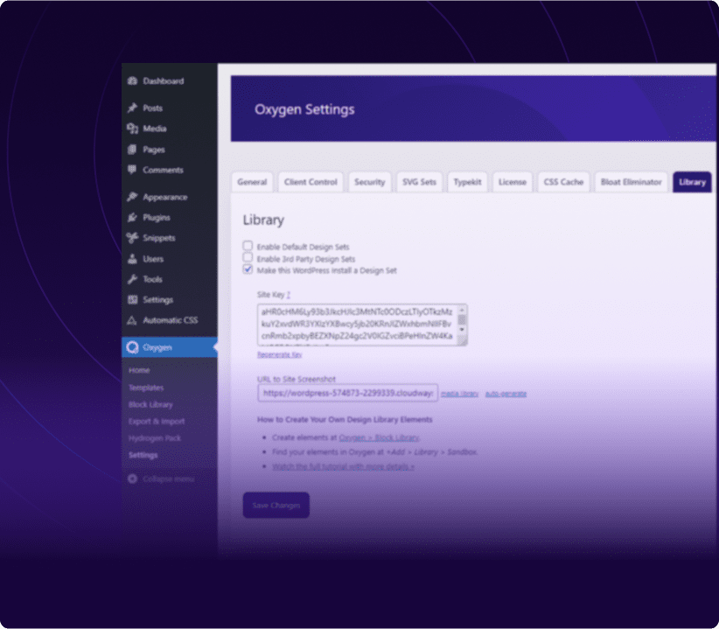719x629 pixels.
Task: Open Pages in the admin menu
Action: [x=154, y=150]
